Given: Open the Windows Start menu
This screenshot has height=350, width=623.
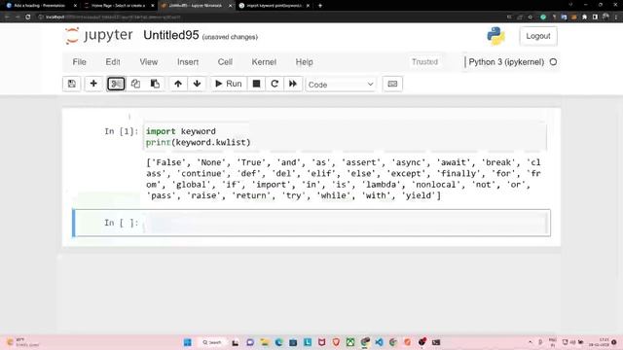Looking at the screenshot, I should (188, 342).
